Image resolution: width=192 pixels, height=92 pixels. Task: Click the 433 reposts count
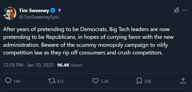click(60, 81)
